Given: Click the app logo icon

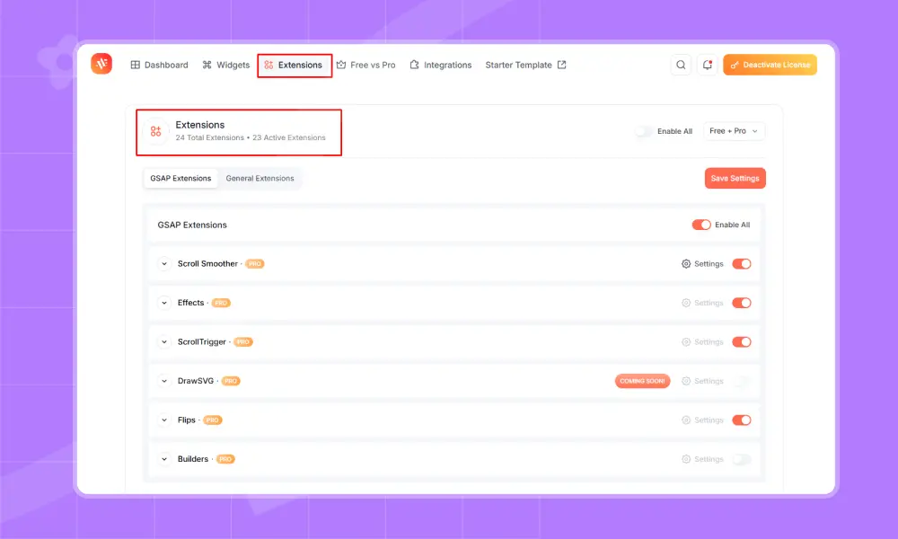Looking at the screenshot, I should click(101, 65).
